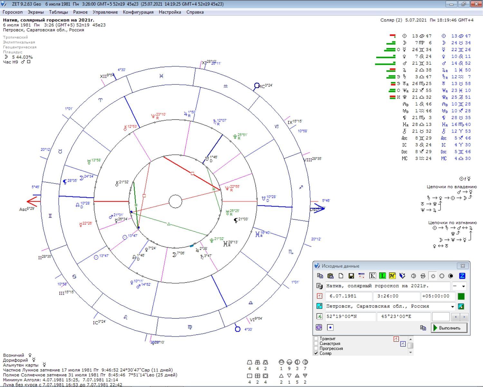Click the copy icon left of Выполнить

[x=423, y=328]
